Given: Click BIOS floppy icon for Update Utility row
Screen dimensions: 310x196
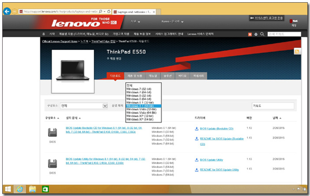Looking at the screenshot, I should pyautogui.click(x=52, y=164).
